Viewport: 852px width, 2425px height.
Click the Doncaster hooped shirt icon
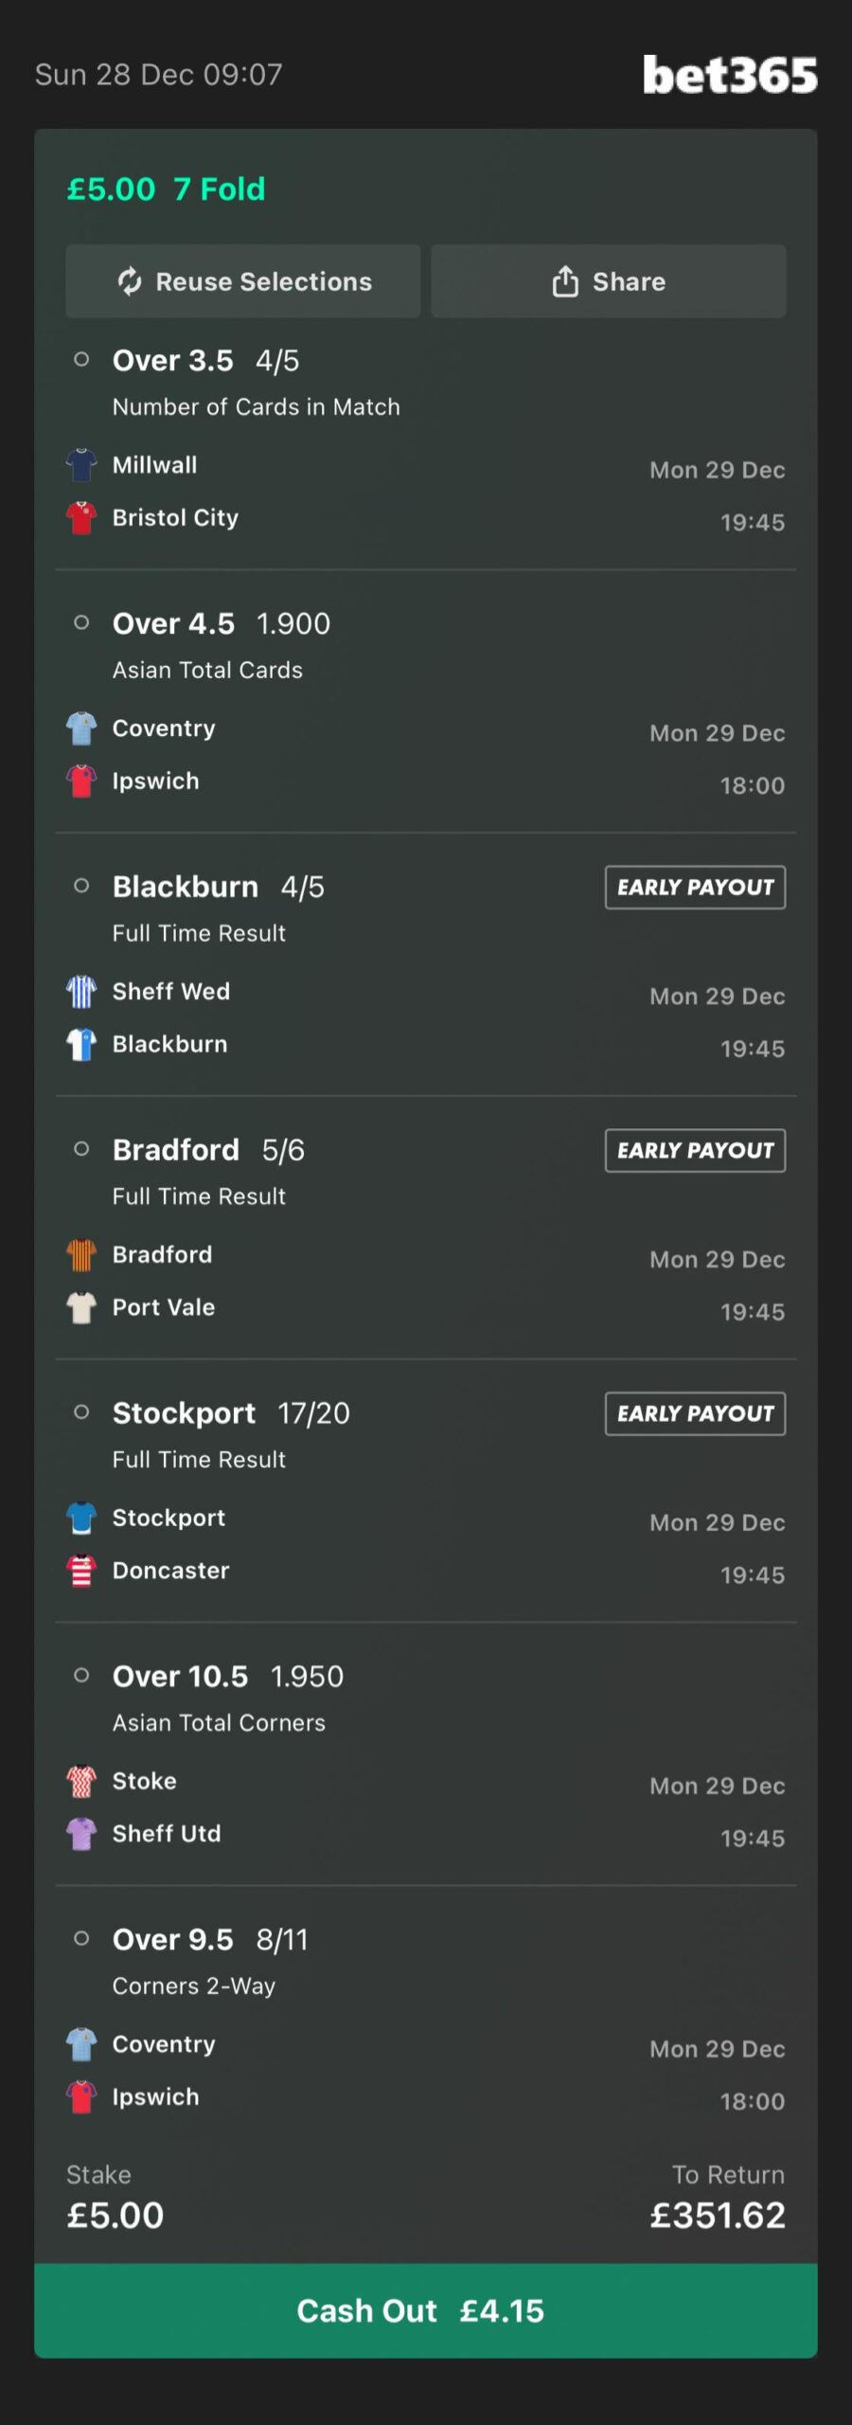coord(81,1571)
